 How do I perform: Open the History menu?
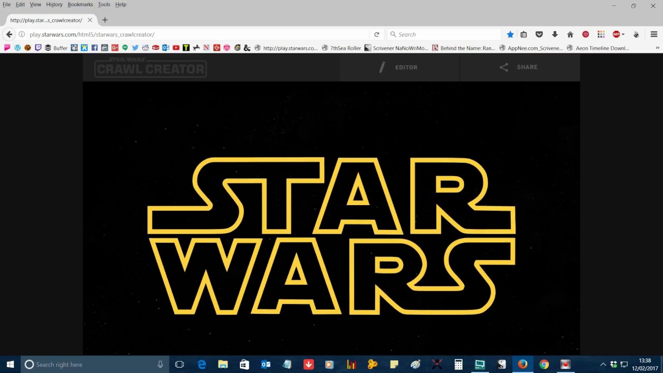(54, 4)
